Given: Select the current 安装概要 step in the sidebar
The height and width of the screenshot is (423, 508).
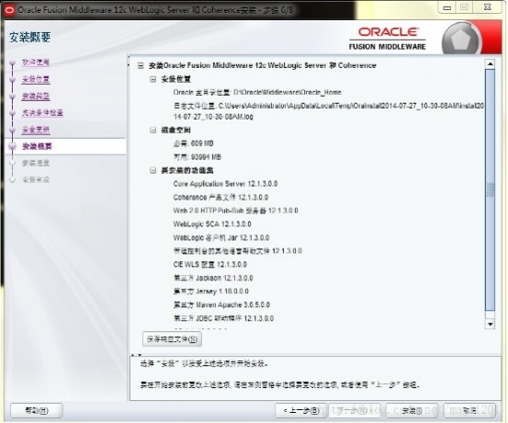Looking at the screenshot, I should pos(37,146).
